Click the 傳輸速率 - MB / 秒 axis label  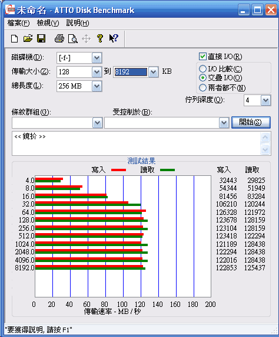click(112, 312)
